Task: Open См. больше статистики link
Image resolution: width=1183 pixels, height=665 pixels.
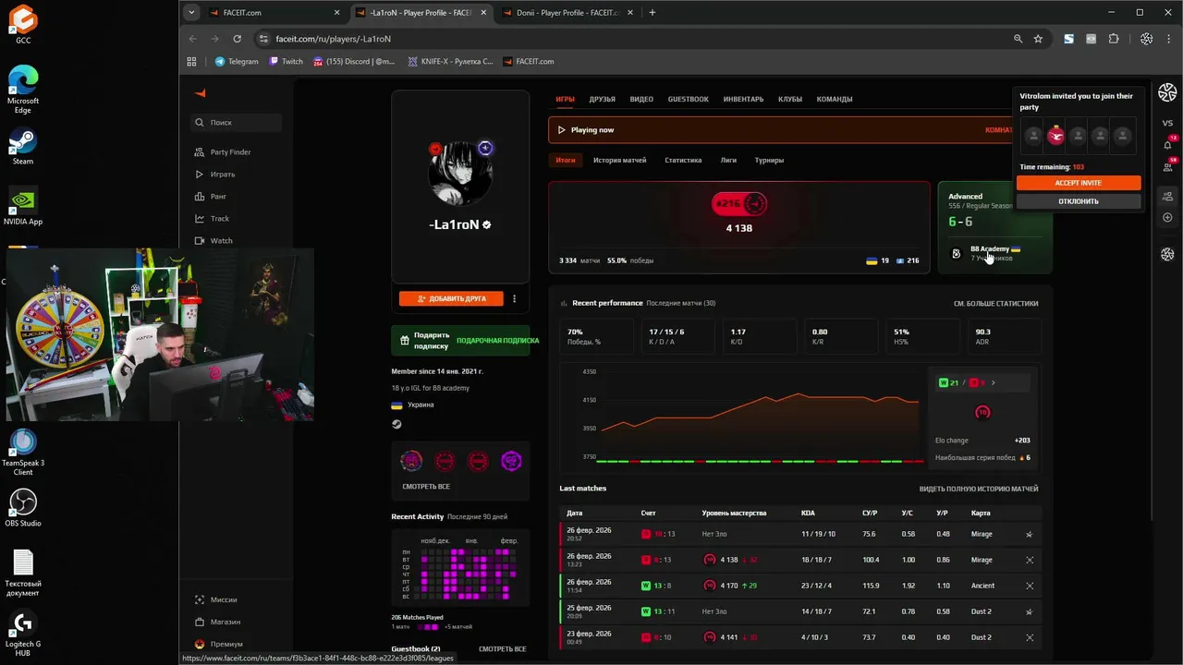Action: click(x=995, y=303)
